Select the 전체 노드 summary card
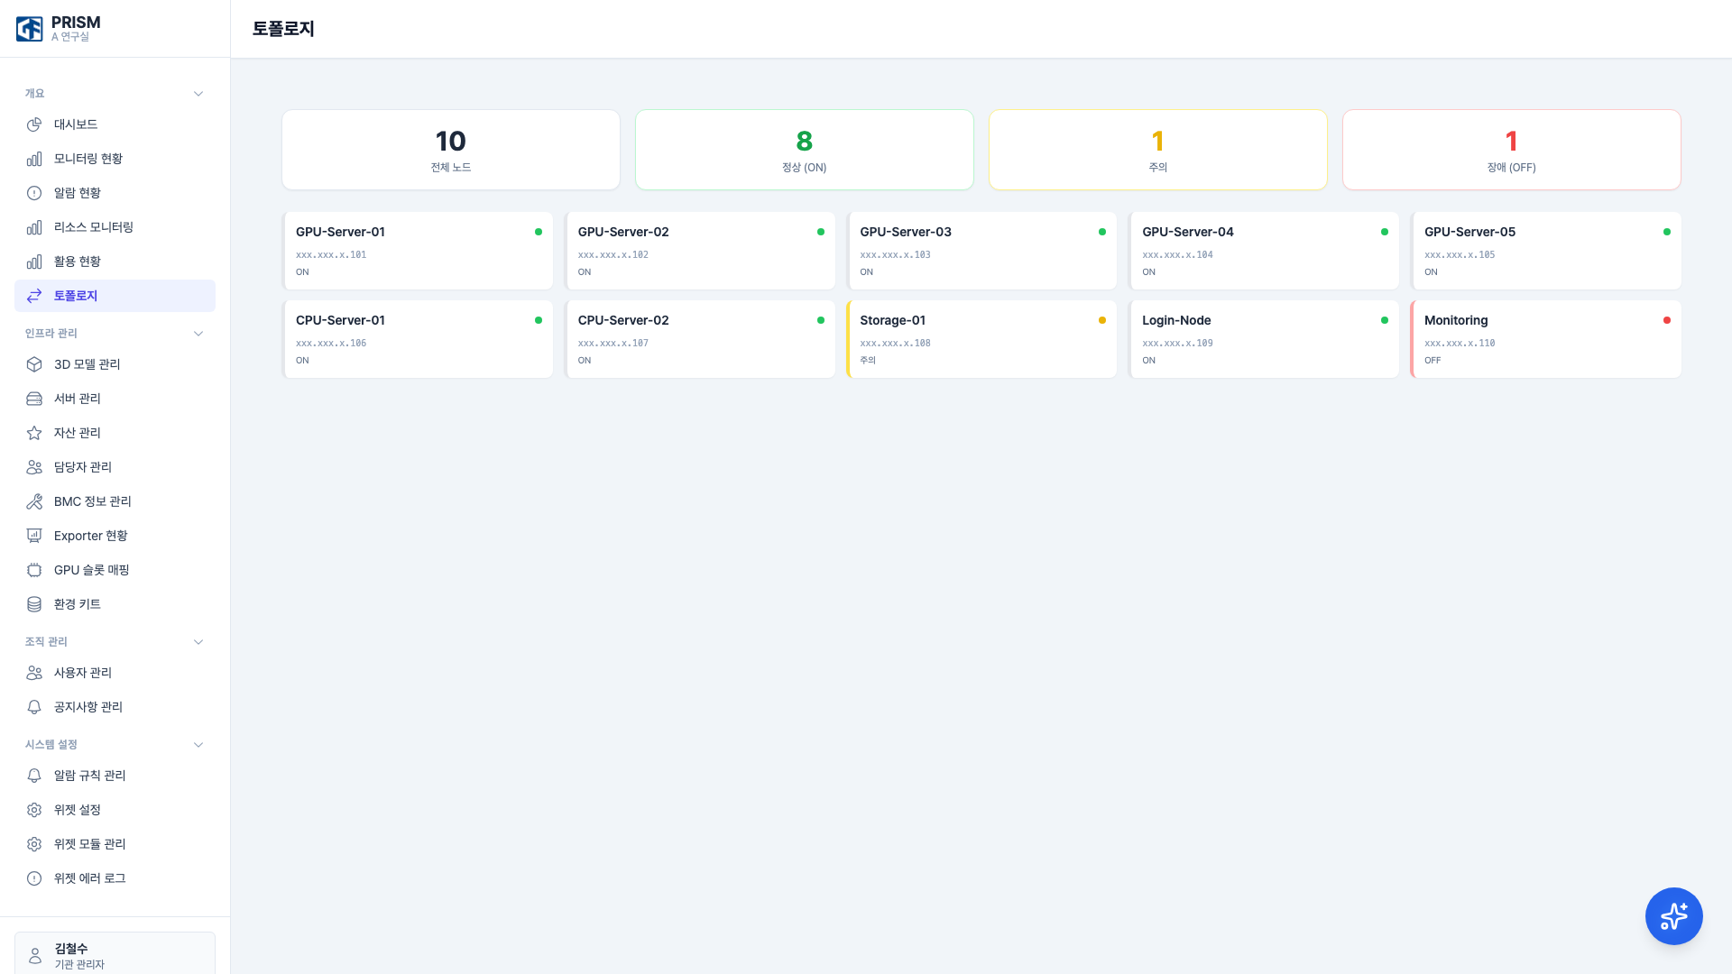This screenshot has height=974, width=1732. (451, 150)
